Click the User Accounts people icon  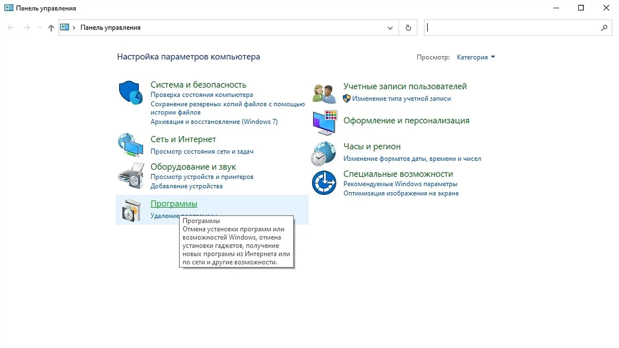[x=324, y=93]
